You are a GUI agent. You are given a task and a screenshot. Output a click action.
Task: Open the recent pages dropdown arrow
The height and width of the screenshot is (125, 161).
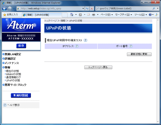point(14,9)
